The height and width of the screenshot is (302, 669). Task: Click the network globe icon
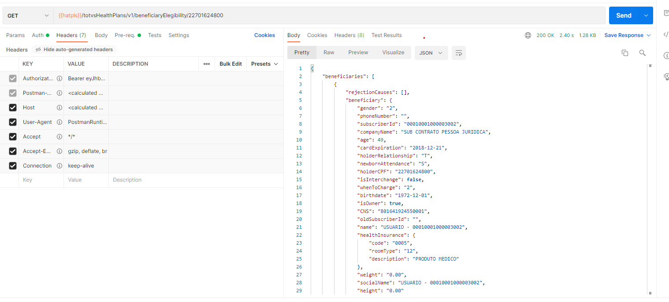pyautogui.click(x=528, y=35)
